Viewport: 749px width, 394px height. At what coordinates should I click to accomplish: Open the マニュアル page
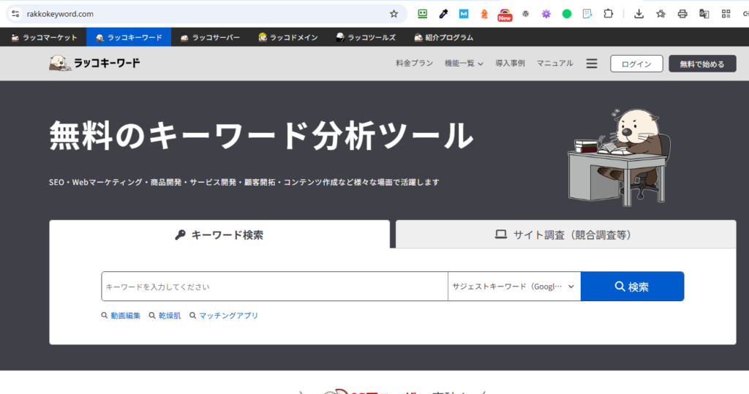tap(554, 63)
